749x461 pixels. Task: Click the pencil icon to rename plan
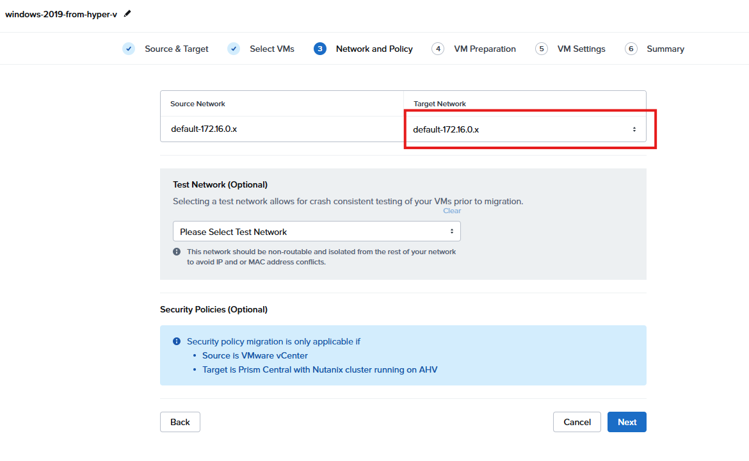pyautogui.click(x=127, y=13)
